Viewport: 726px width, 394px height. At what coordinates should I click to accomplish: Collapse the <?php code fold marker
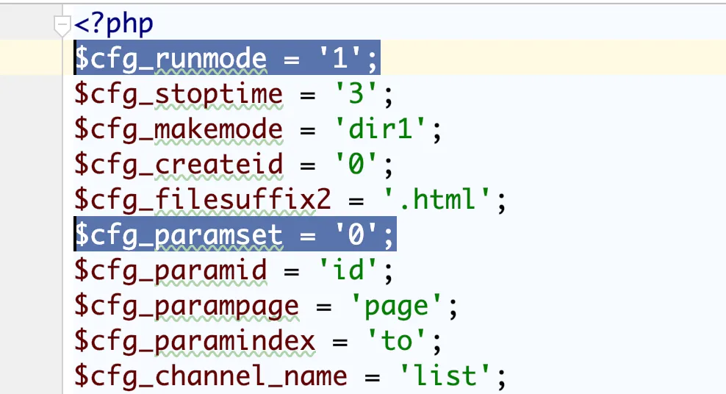pyautogui.click(x=62, y=26)
